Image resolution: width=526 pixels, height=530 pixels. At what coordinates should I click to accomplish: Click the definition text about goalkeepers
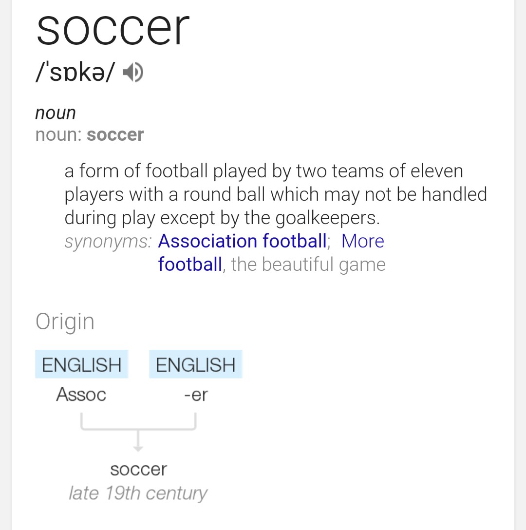[222, 218]
